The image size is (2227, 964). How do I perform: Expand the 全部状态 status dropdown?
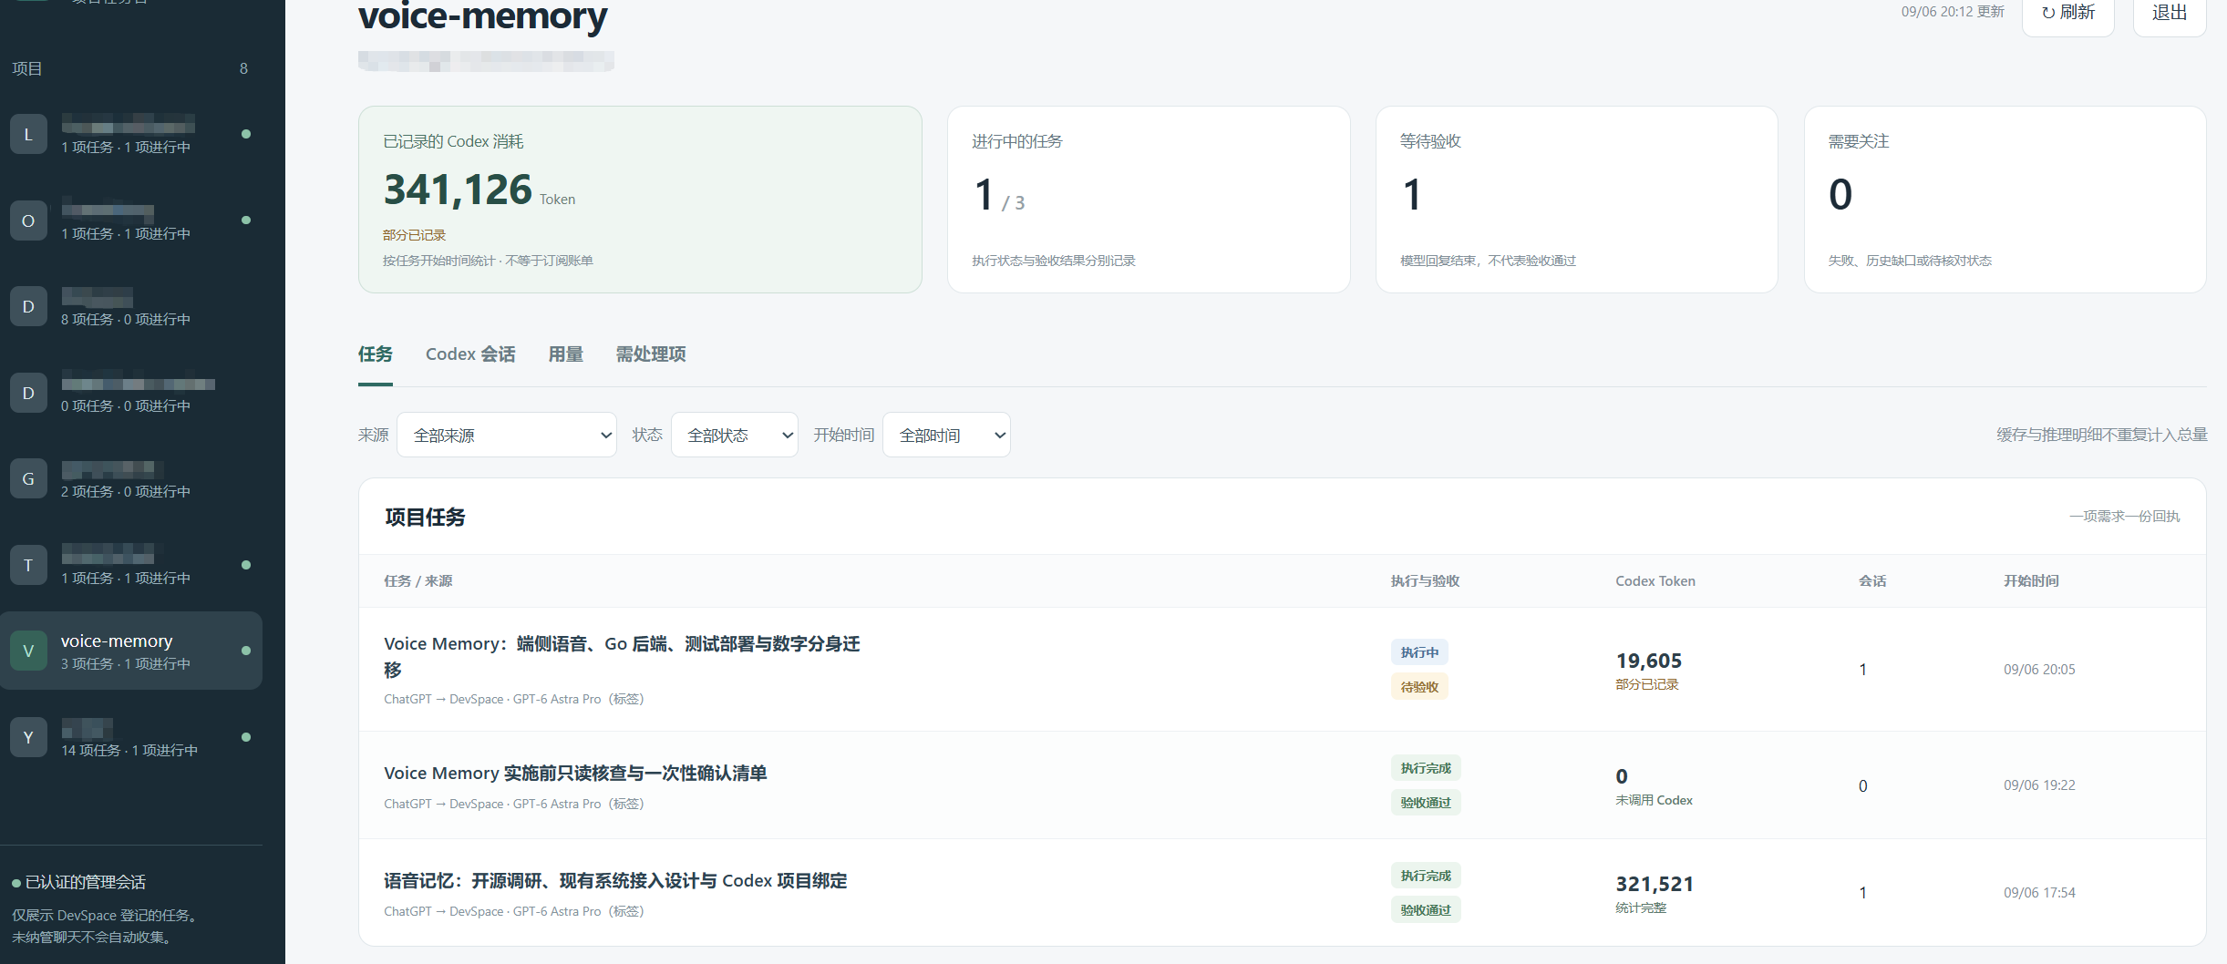[735, 435]
